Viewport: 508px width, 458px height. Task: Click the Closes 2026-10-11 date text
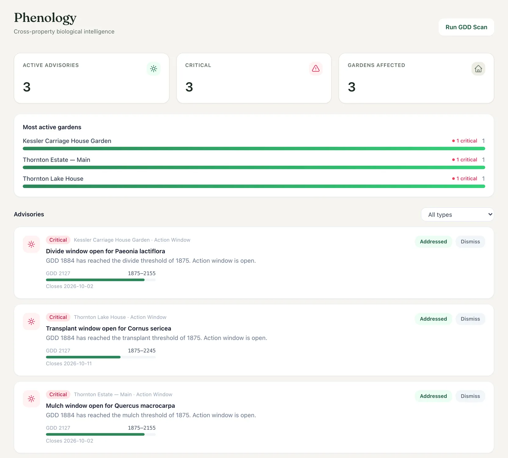click(69, 364)
